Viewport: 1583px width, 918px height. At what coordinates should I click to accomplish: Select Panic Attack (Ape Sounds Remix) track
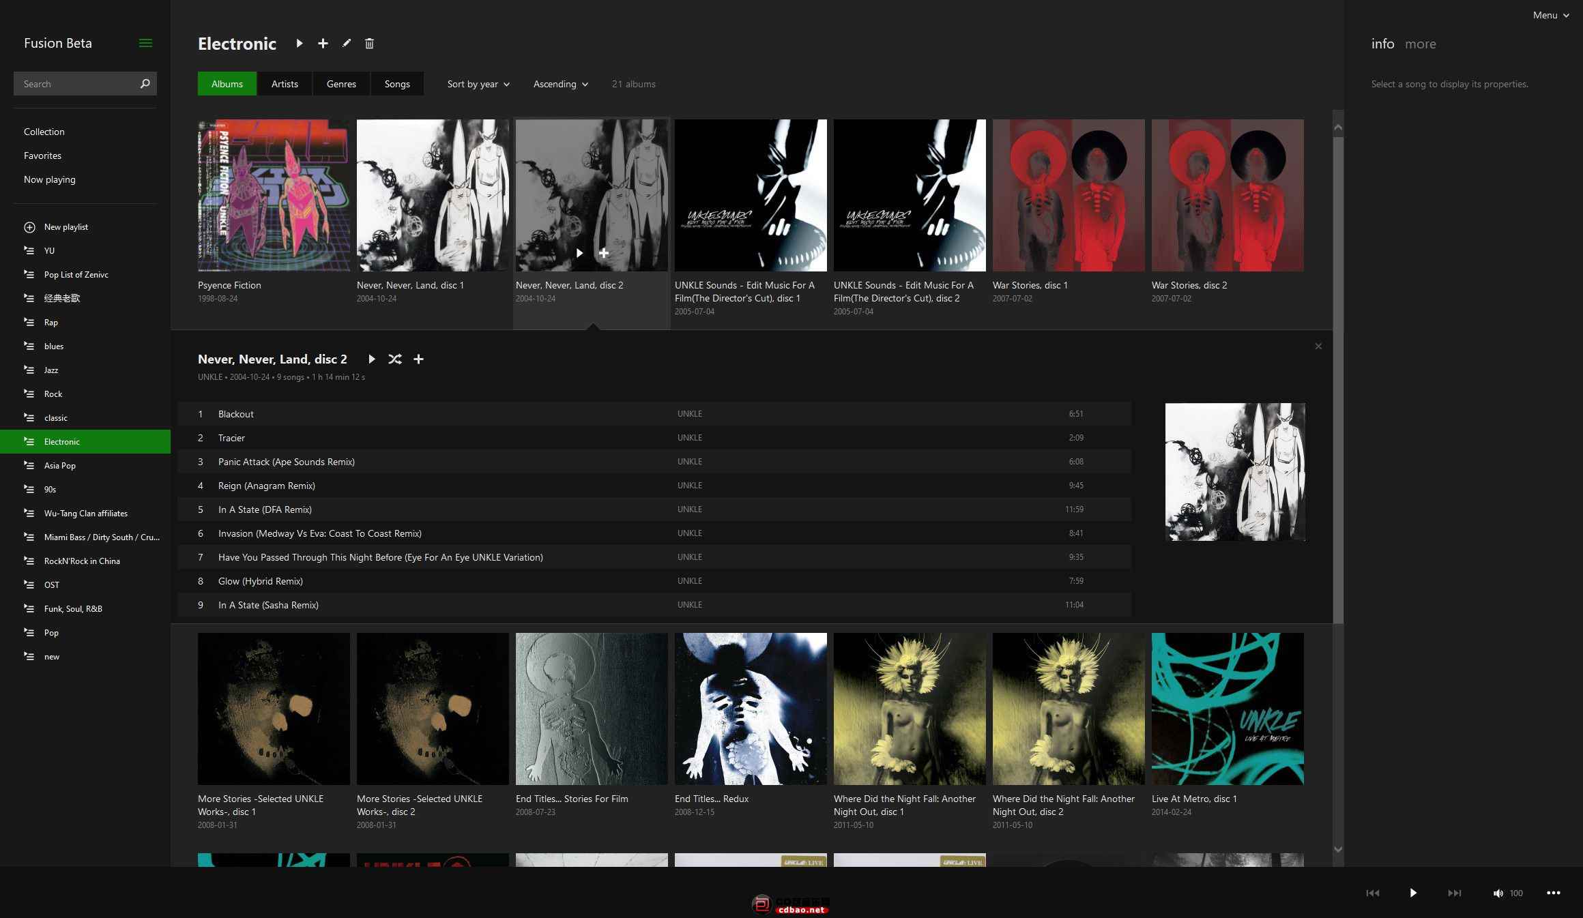tap(654, 462)
